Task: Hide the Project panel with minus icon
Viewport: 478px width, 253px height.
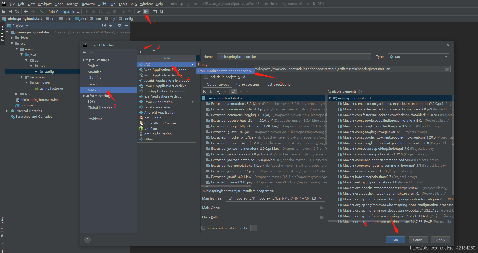Action: (127, 25)
